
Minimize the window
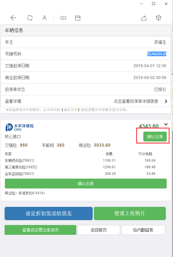142,4
